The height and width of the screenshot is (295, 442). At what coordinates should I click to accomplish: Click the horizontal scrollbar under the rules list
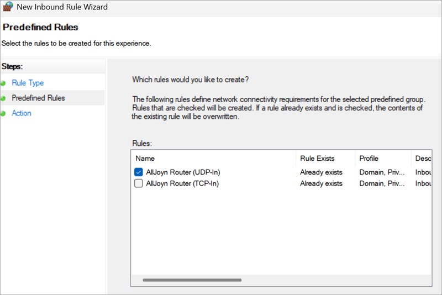click(x=192, y=280)
